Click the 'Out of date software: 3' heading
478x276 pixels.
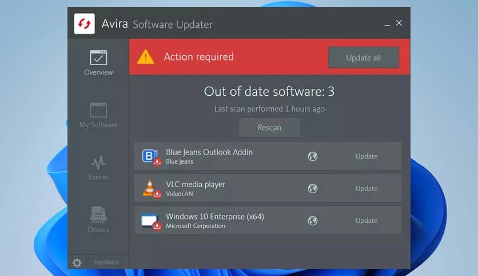point(269,91)
